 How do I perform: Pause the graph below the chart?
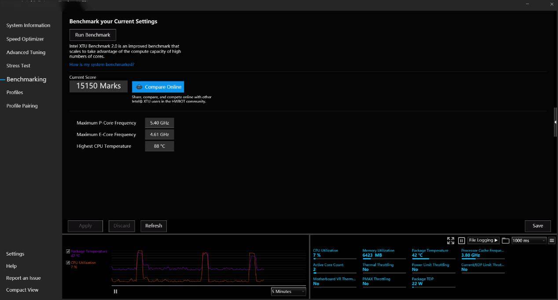(115, 291)
